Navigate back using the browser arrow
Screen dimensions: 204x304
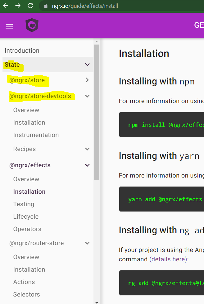[x=5, y=6]
